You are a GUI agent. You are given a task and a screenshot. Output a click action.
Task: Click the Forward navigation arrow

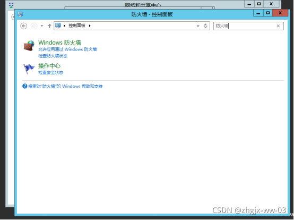point(34,26)
